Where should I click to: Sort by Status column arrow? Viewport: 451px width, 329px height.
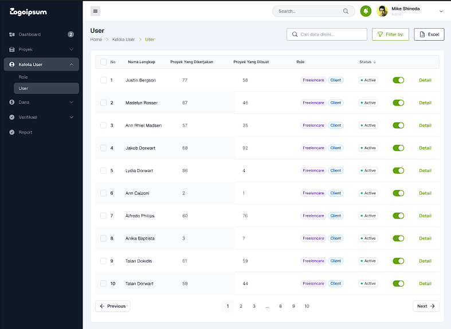(374, 62)
